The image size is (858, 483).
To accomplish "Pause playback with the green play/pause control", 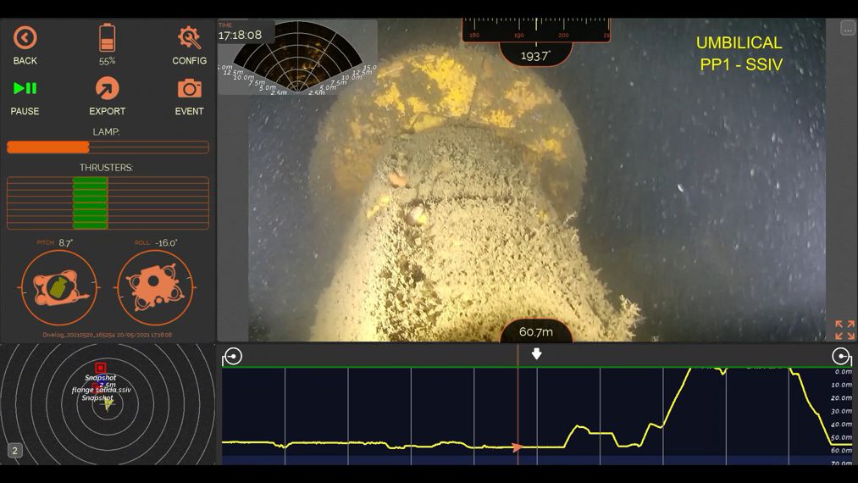I will [25, 88].
